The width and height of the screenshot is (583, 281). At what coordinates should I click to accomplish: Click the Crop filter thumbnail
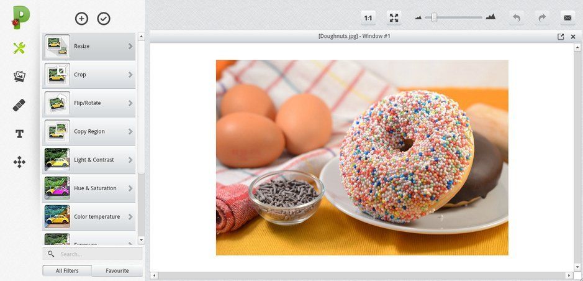point(57,75)
